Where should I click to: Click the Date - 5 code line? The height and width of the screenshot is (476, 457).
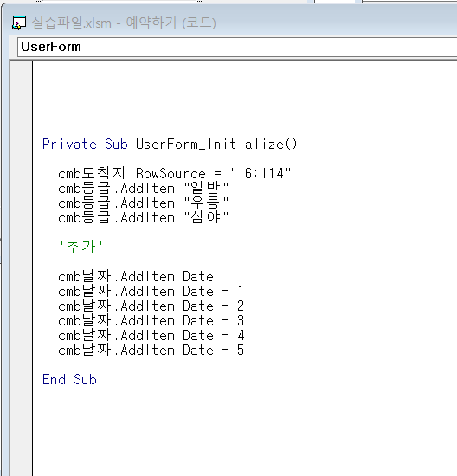[x=151, y=350]
